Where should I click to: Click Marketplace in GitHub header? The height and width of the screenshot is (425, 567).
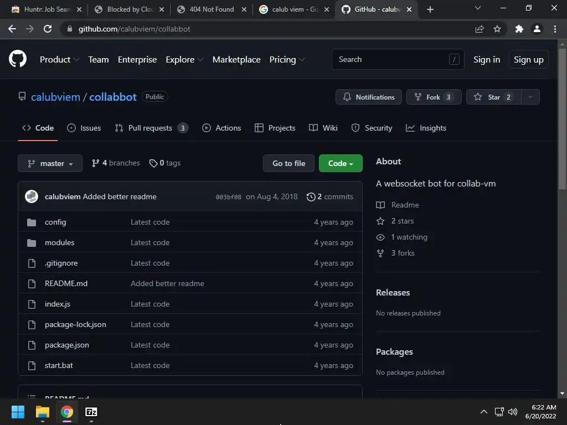coord(236,60)
